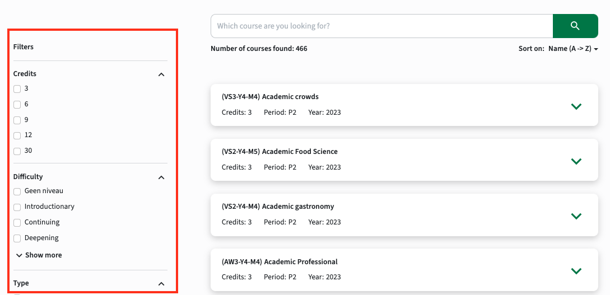Collapse the Difficulty filter section
This screenshot has width=610, height=295.
(161, 177)
